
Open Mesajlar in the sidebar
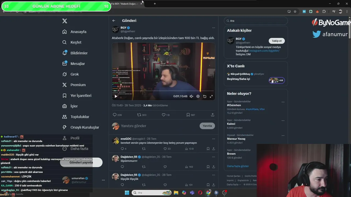73,64
